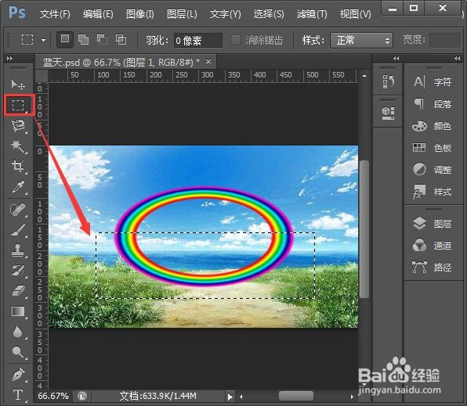Open the 色板 Swatches panel
467x406 pixels.
point(433,148)
